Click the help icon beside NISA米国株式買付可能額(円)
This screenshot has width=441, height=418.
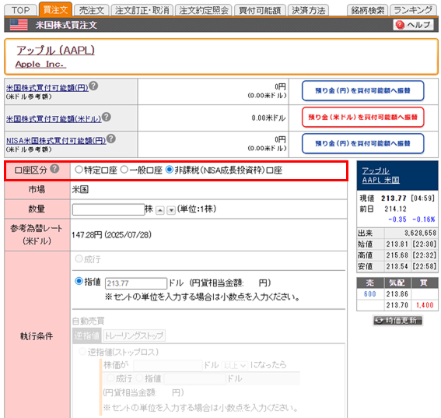point(111,139)
